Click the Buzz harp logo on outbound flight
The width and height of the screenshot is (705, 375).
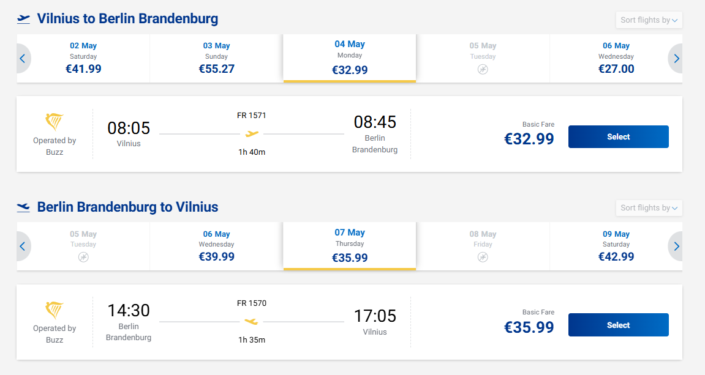tap(55, 122)
